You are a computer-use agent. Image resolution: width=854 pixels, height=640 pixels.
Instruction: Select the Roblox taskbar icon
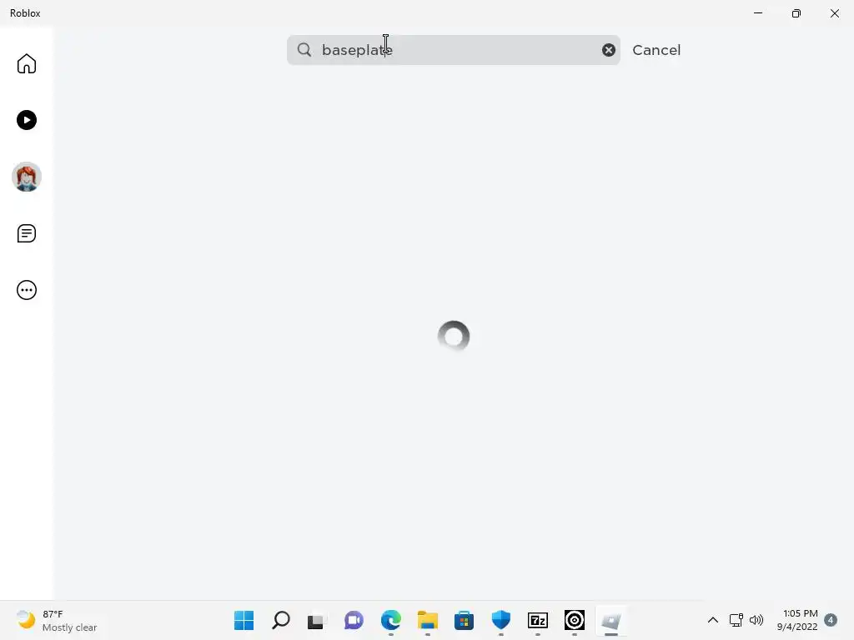click(611, 620)
